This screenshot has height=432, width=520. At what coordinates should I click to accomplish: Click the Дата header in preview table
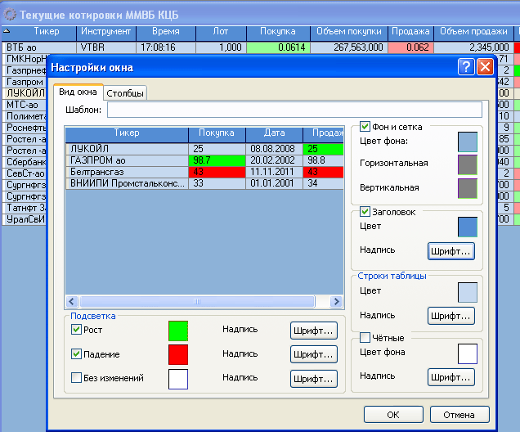274,133
